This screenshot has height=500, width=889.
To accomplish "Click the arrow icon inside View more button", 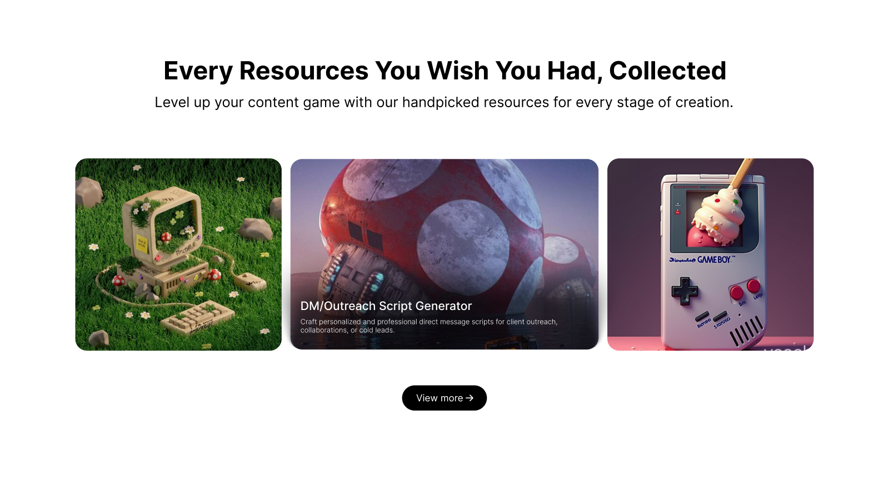I will pyautogui.click(x=470, y=398).
